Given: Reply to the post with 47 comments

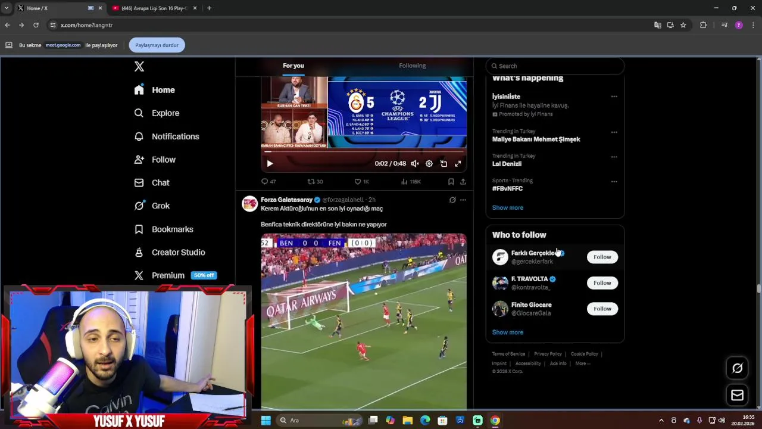Looking at the screenshot, I should [x=268, y=182].
